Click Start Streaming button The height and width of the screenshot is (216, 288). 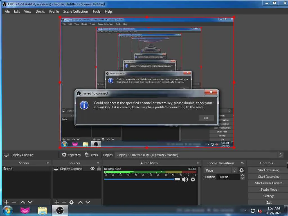269,170
